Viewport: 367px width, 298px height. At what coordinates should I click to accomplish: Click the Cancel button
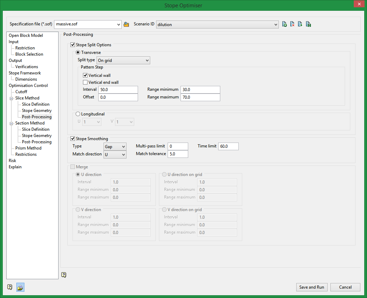click(345, 287)
